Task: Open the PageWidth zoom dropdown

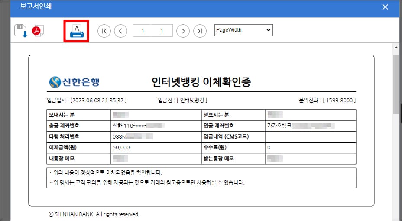Action: pyautogui.click(x=243, y=30)
